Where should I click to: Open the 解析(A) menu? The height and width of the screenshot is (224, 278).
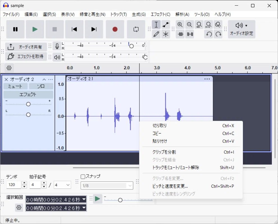click(x=182, y=14)
